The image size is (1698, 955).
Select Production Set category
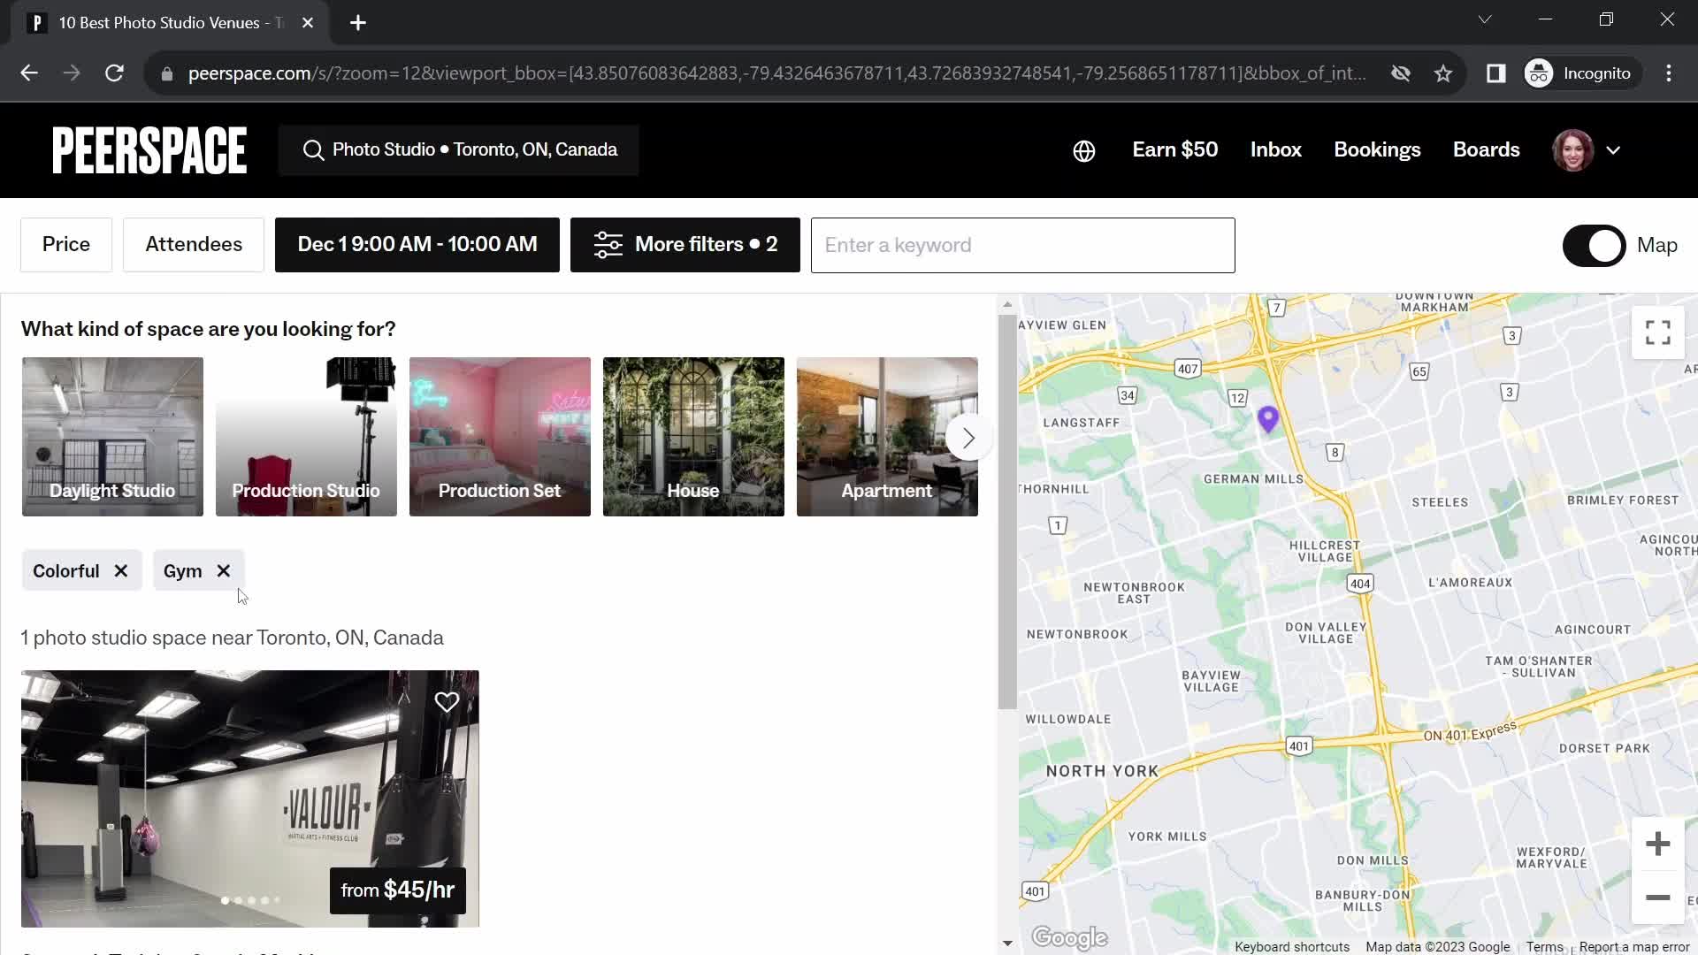coord(500,437)
